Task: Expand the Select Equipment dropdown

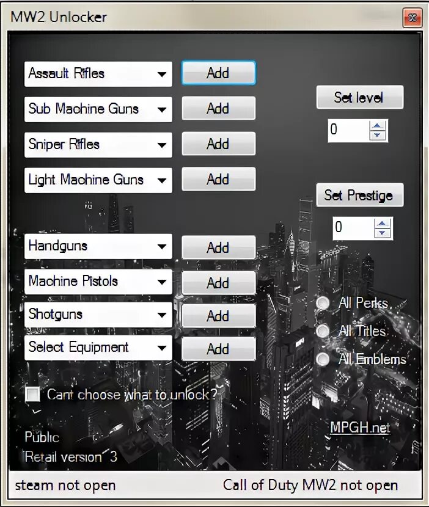Action: coord(98,348)
